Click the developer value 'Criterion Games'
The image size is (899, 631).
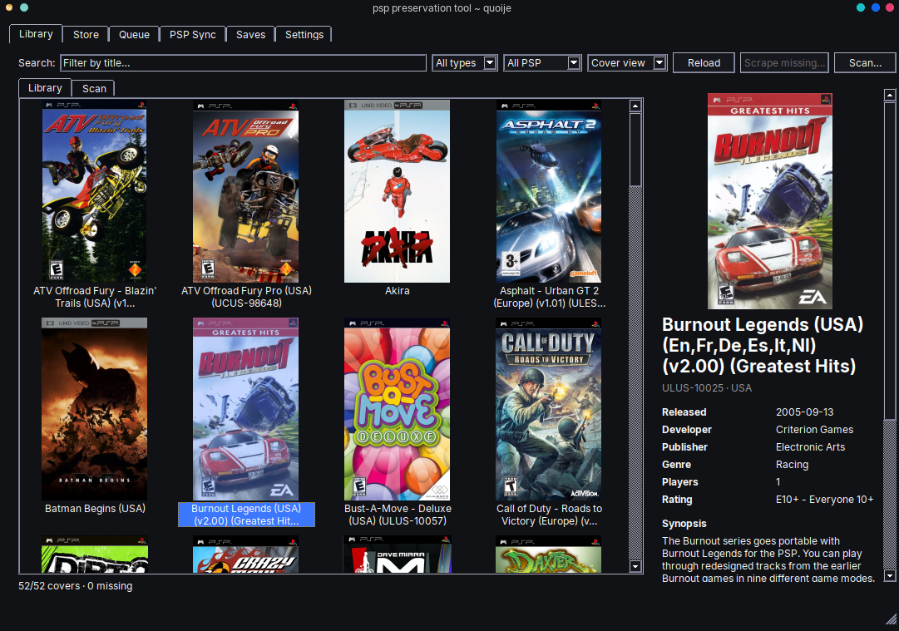click(x=814, y=429)
